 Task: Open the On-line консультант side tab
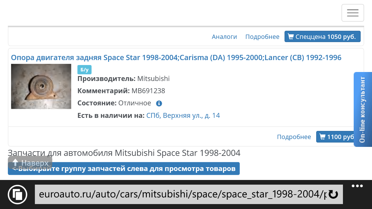(363, 109)
